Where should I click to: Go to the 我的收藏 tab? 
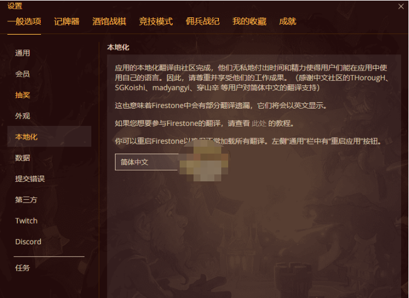point(250,21)
